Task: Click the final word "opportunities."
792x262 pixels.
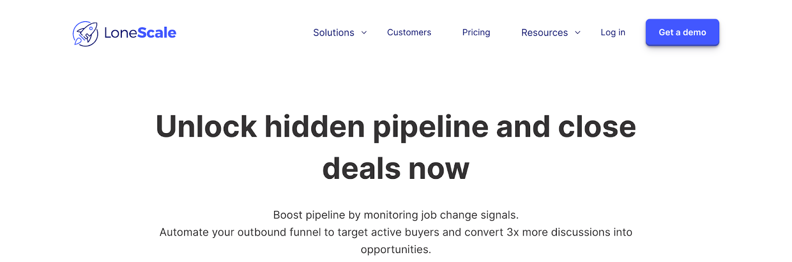Action: click(396, 250)
